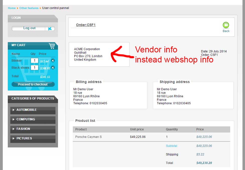Edit quantity field for Black shoes
Image resolution: width=245 pixels, height=170 pixels.
point(35,68)
